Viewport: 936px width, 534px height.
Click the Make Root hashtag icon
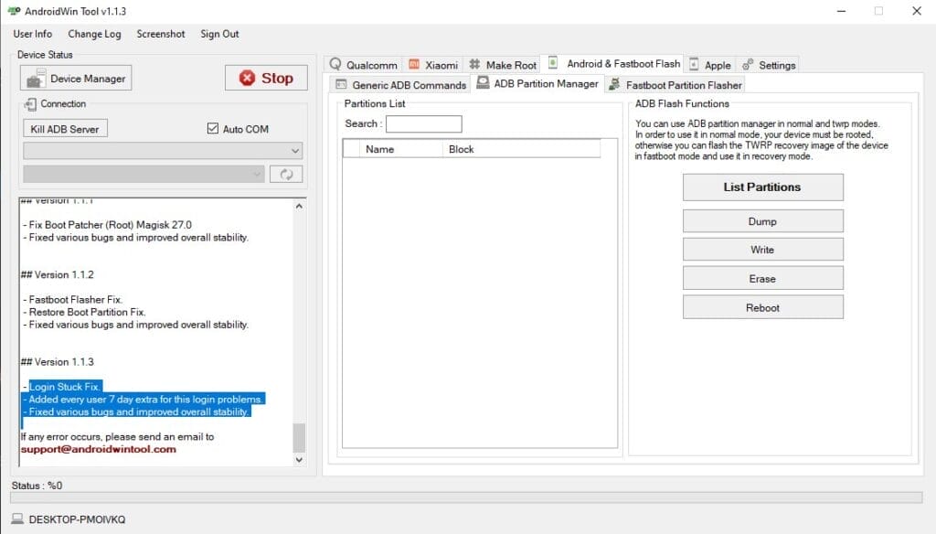476,64
